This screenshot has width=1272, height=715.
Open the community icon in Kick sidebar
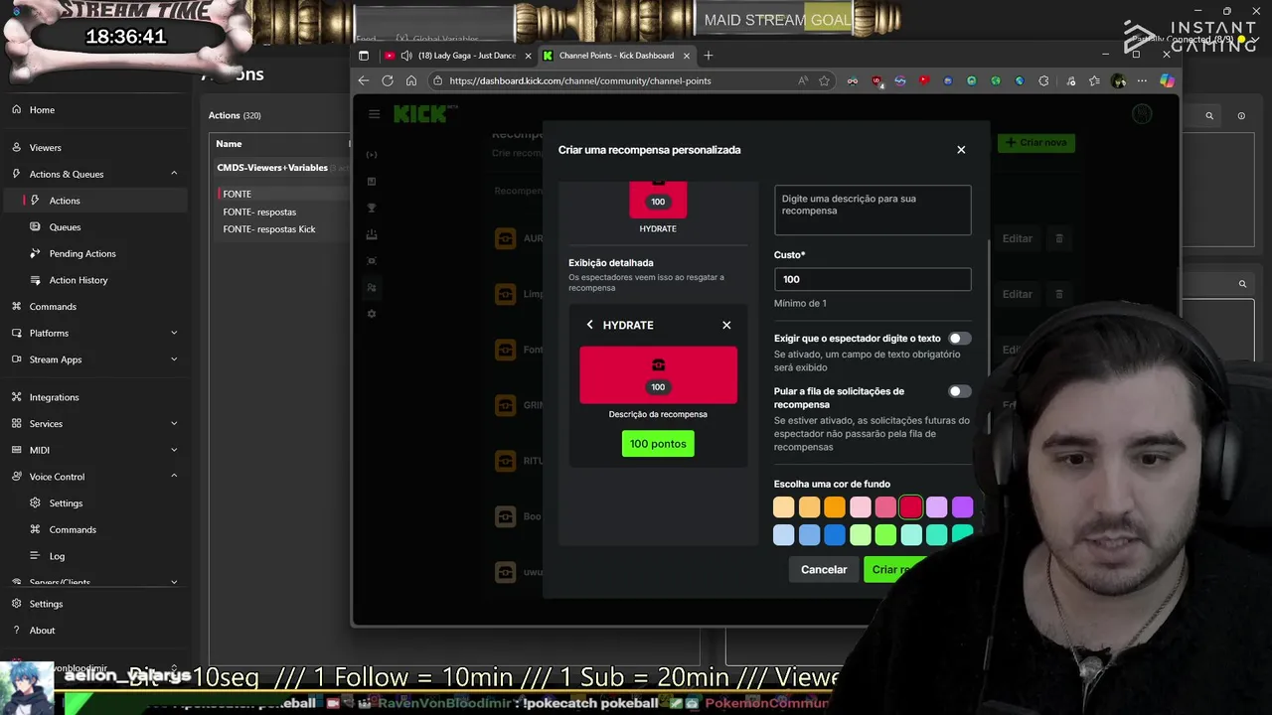click(372, 287)
